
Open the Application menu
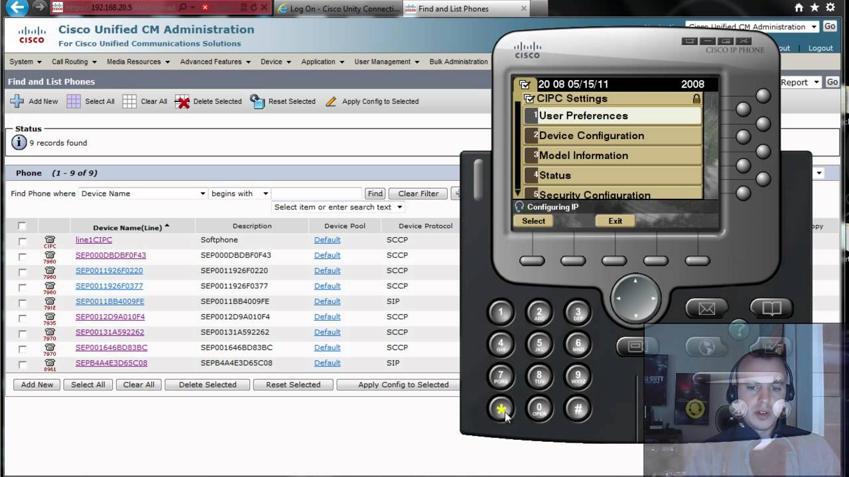pyautogui.click(x=322, y=62)
